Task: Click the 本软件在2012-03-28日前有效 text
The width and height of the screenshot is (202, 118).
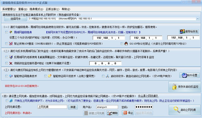Action: [22, 86]
